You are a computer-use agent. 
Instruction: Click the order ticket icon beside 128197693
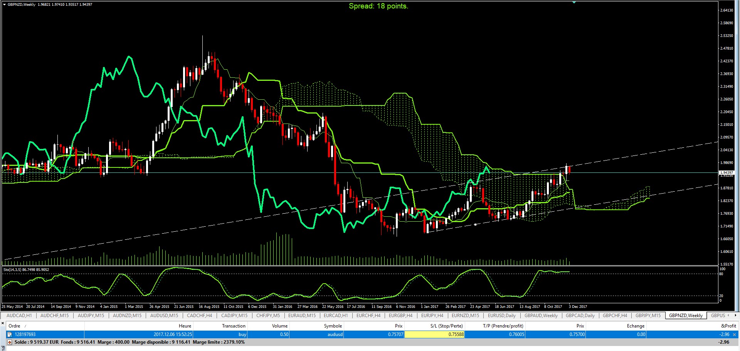pos(10,334)
